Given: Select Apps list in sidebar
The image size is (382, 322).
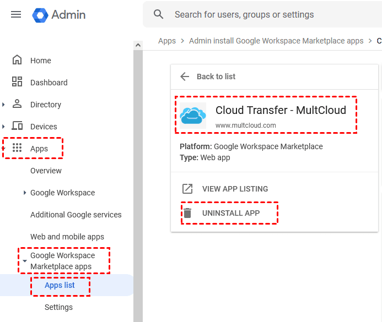Looking at the screenshot, I should point(60,285).
